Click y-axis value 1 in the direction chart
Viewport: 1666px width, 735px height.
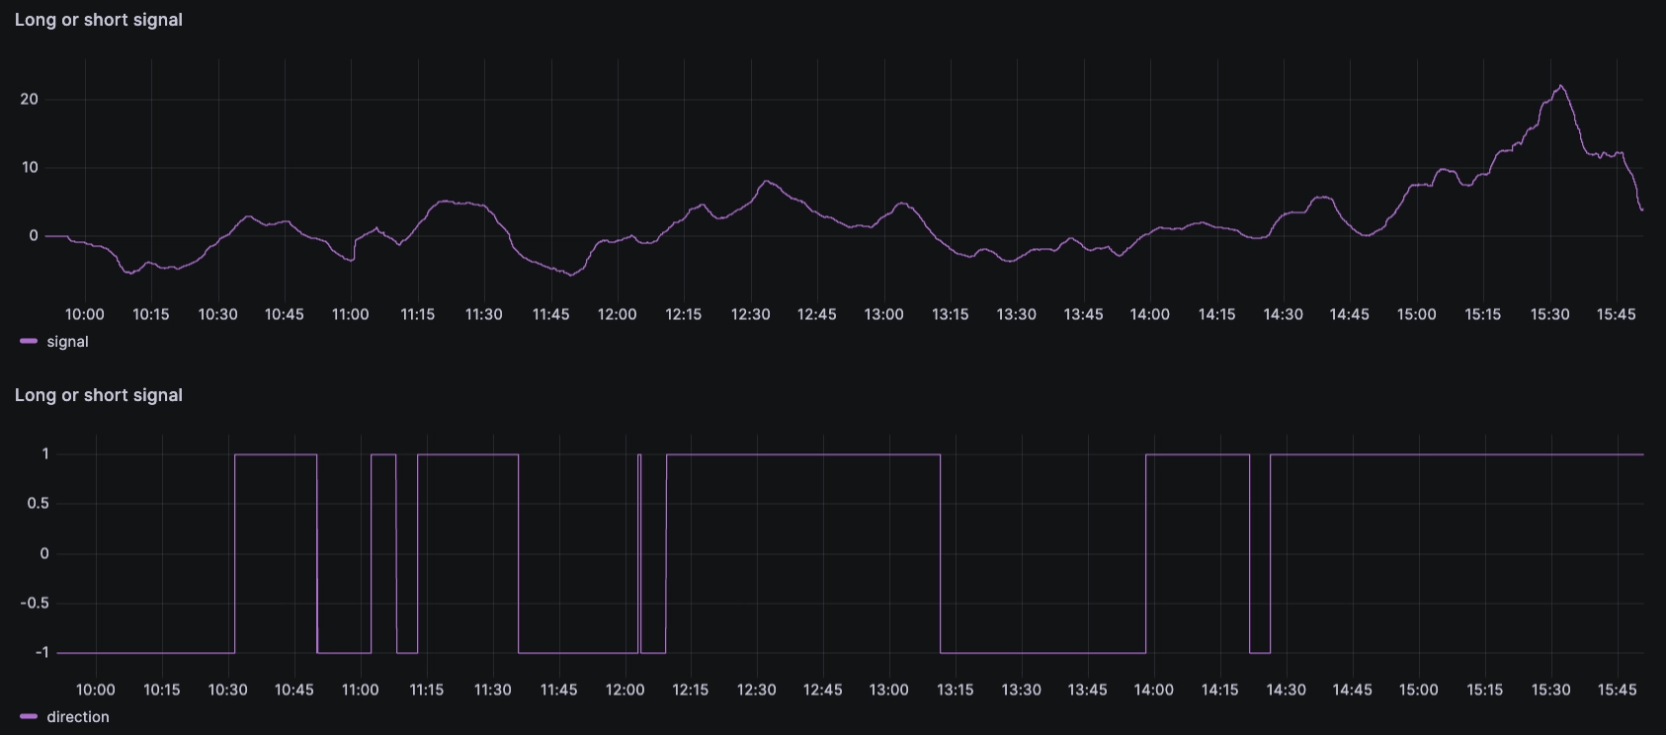45,454
